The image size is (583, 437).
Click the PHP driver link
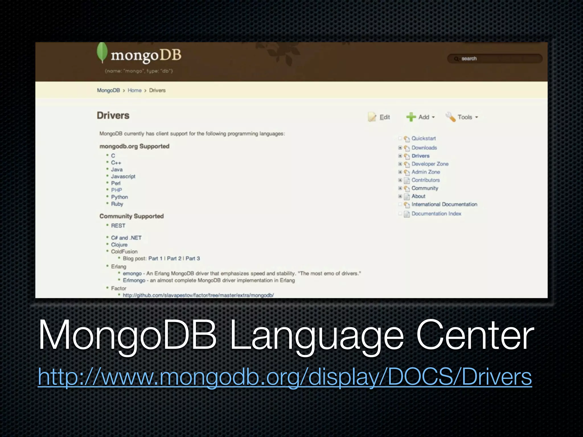coord(116,190)
